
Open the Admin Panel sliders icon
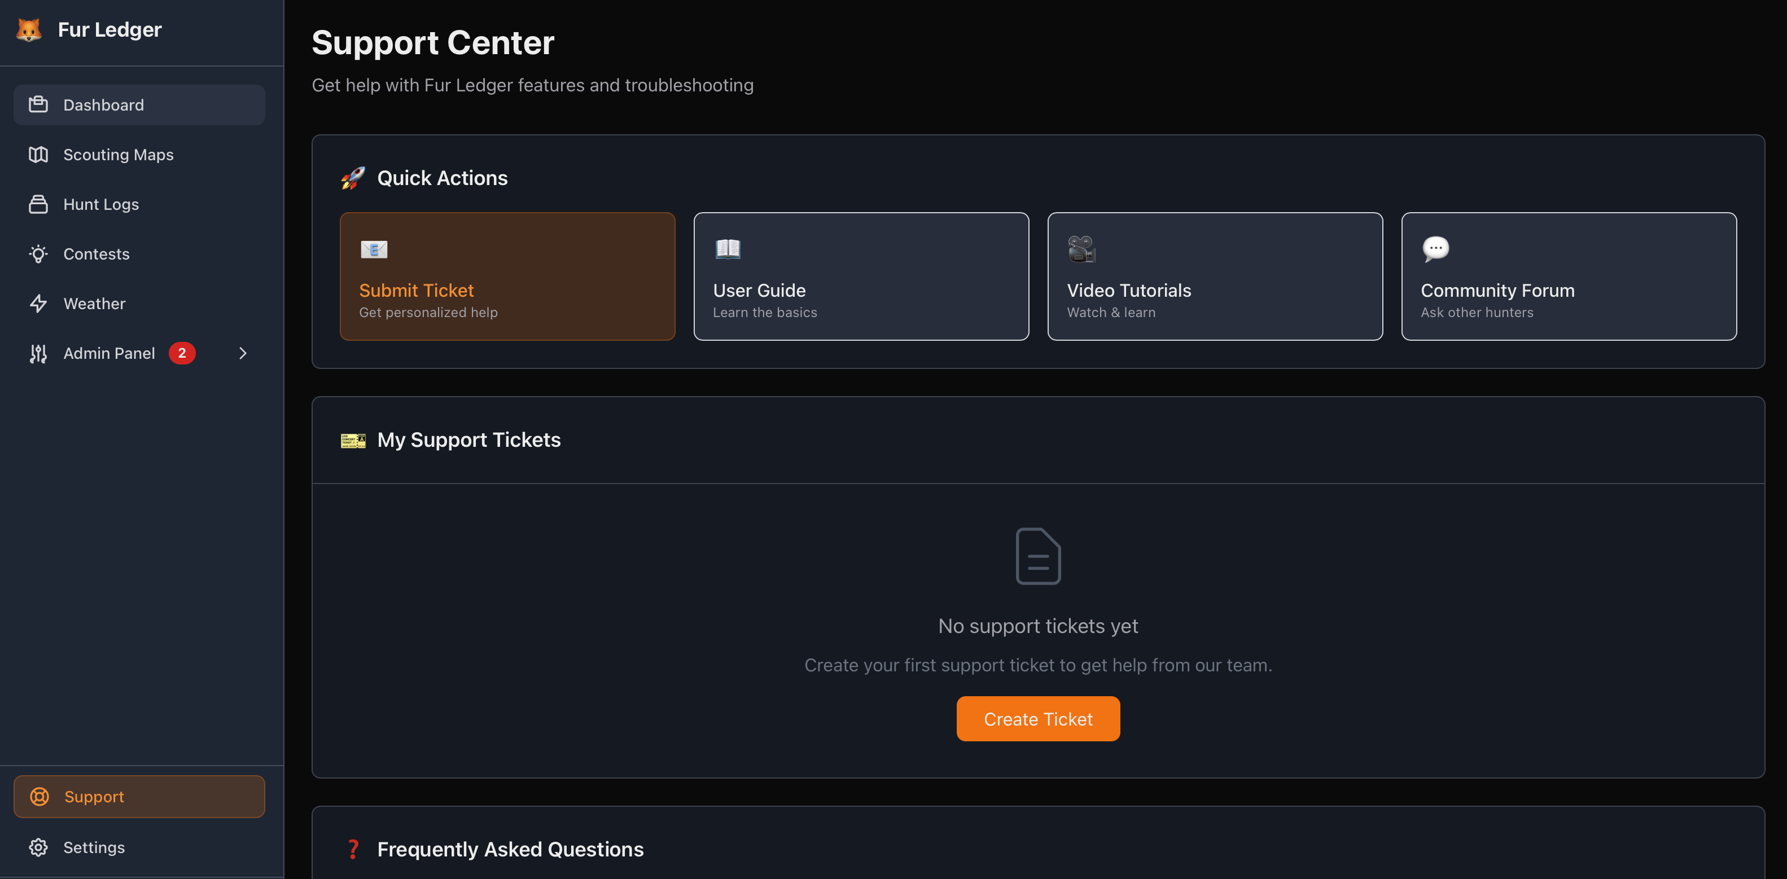pyautogui.click(x=39, y=353)
